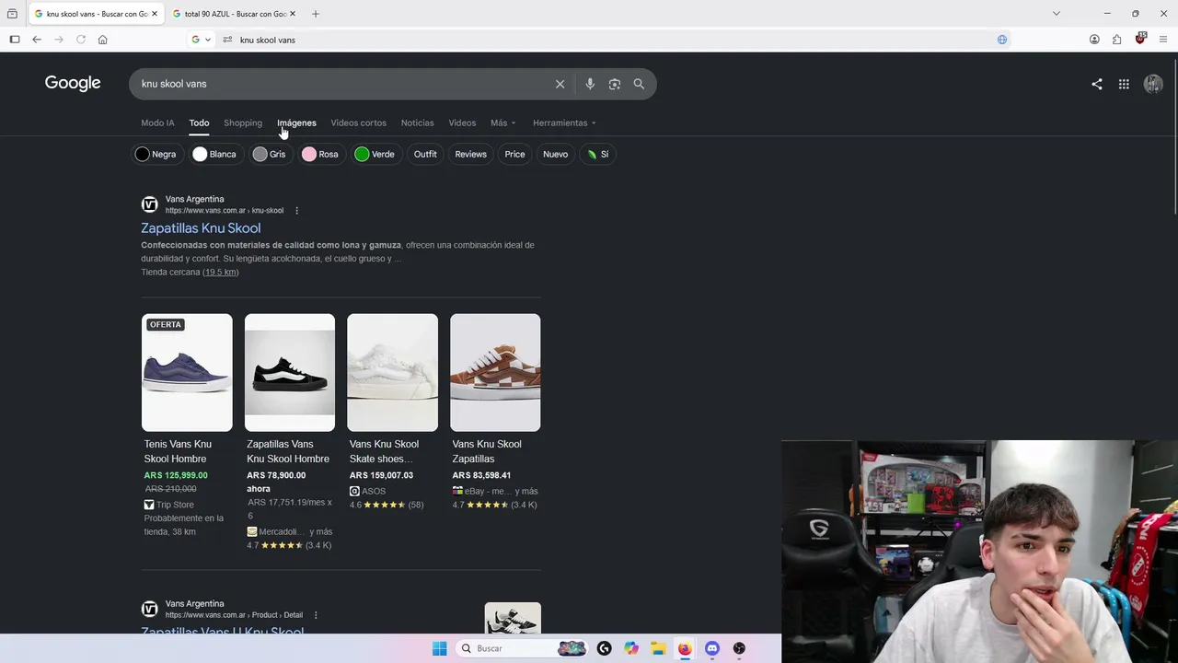Go back to the previous page
The image size is (1178, 663).
pyautogui.click(x=37, y=40)
